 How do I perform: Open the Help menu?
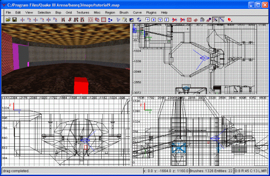(164, 12)
